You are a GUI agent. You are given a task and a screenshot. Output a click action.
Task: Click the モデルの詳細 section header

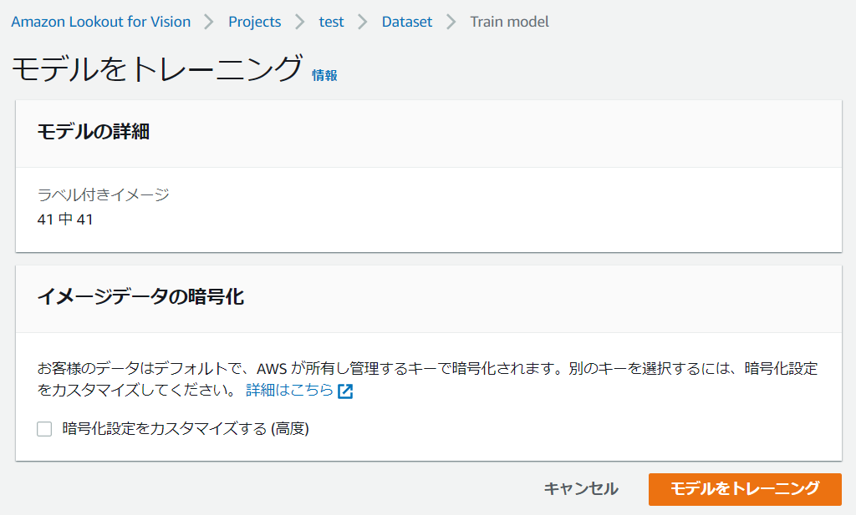pyautogui.click(x=94, y=132)
